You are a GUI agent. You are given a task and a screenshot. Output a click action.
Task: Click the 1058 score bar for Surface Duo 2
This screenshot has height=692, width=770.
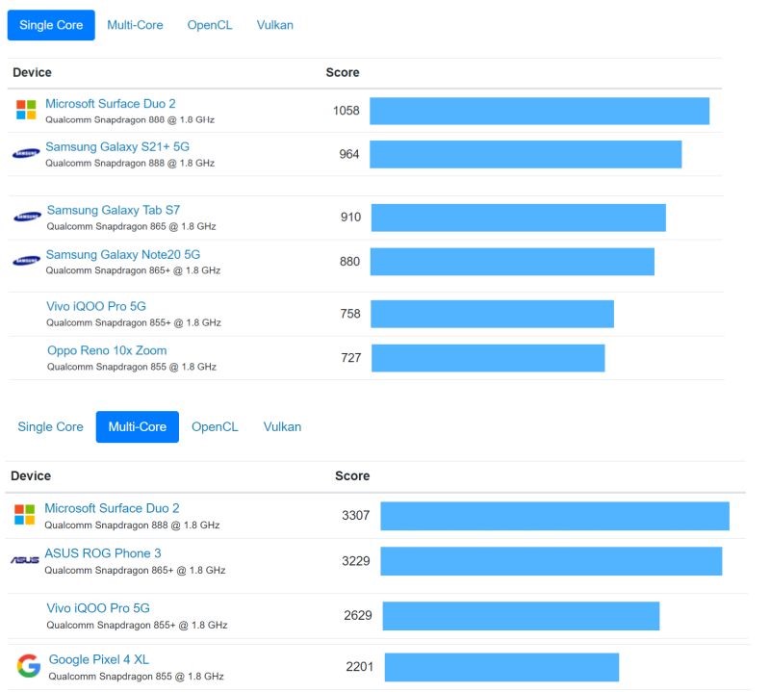540,111
